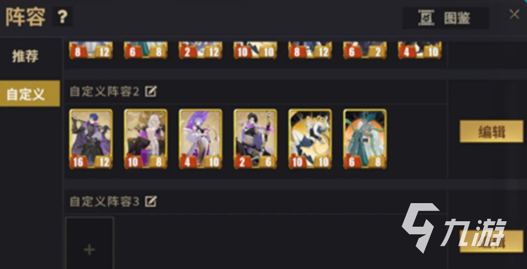Click top row card with stats 2/12

201,50
